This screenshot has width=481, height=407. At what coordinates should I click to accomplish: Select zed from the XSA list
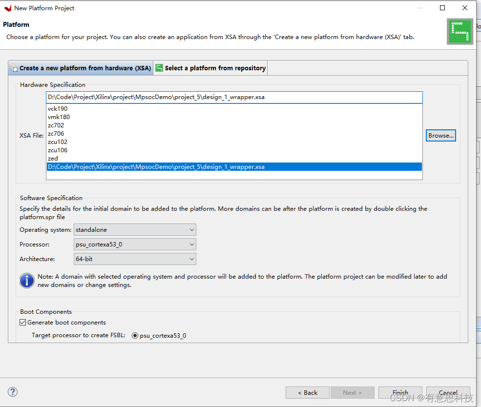point(234,158)
